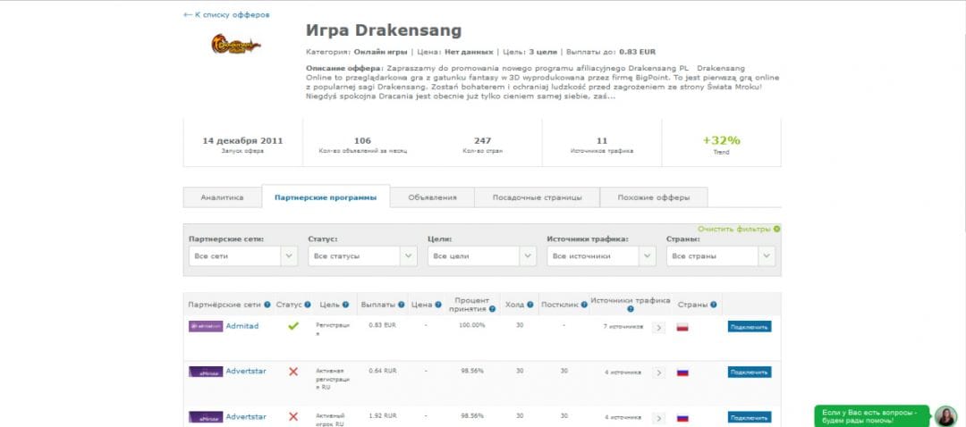Click the 7 источников cell in Admitad row
Screen dimensions: 966x427
point(623,327)
